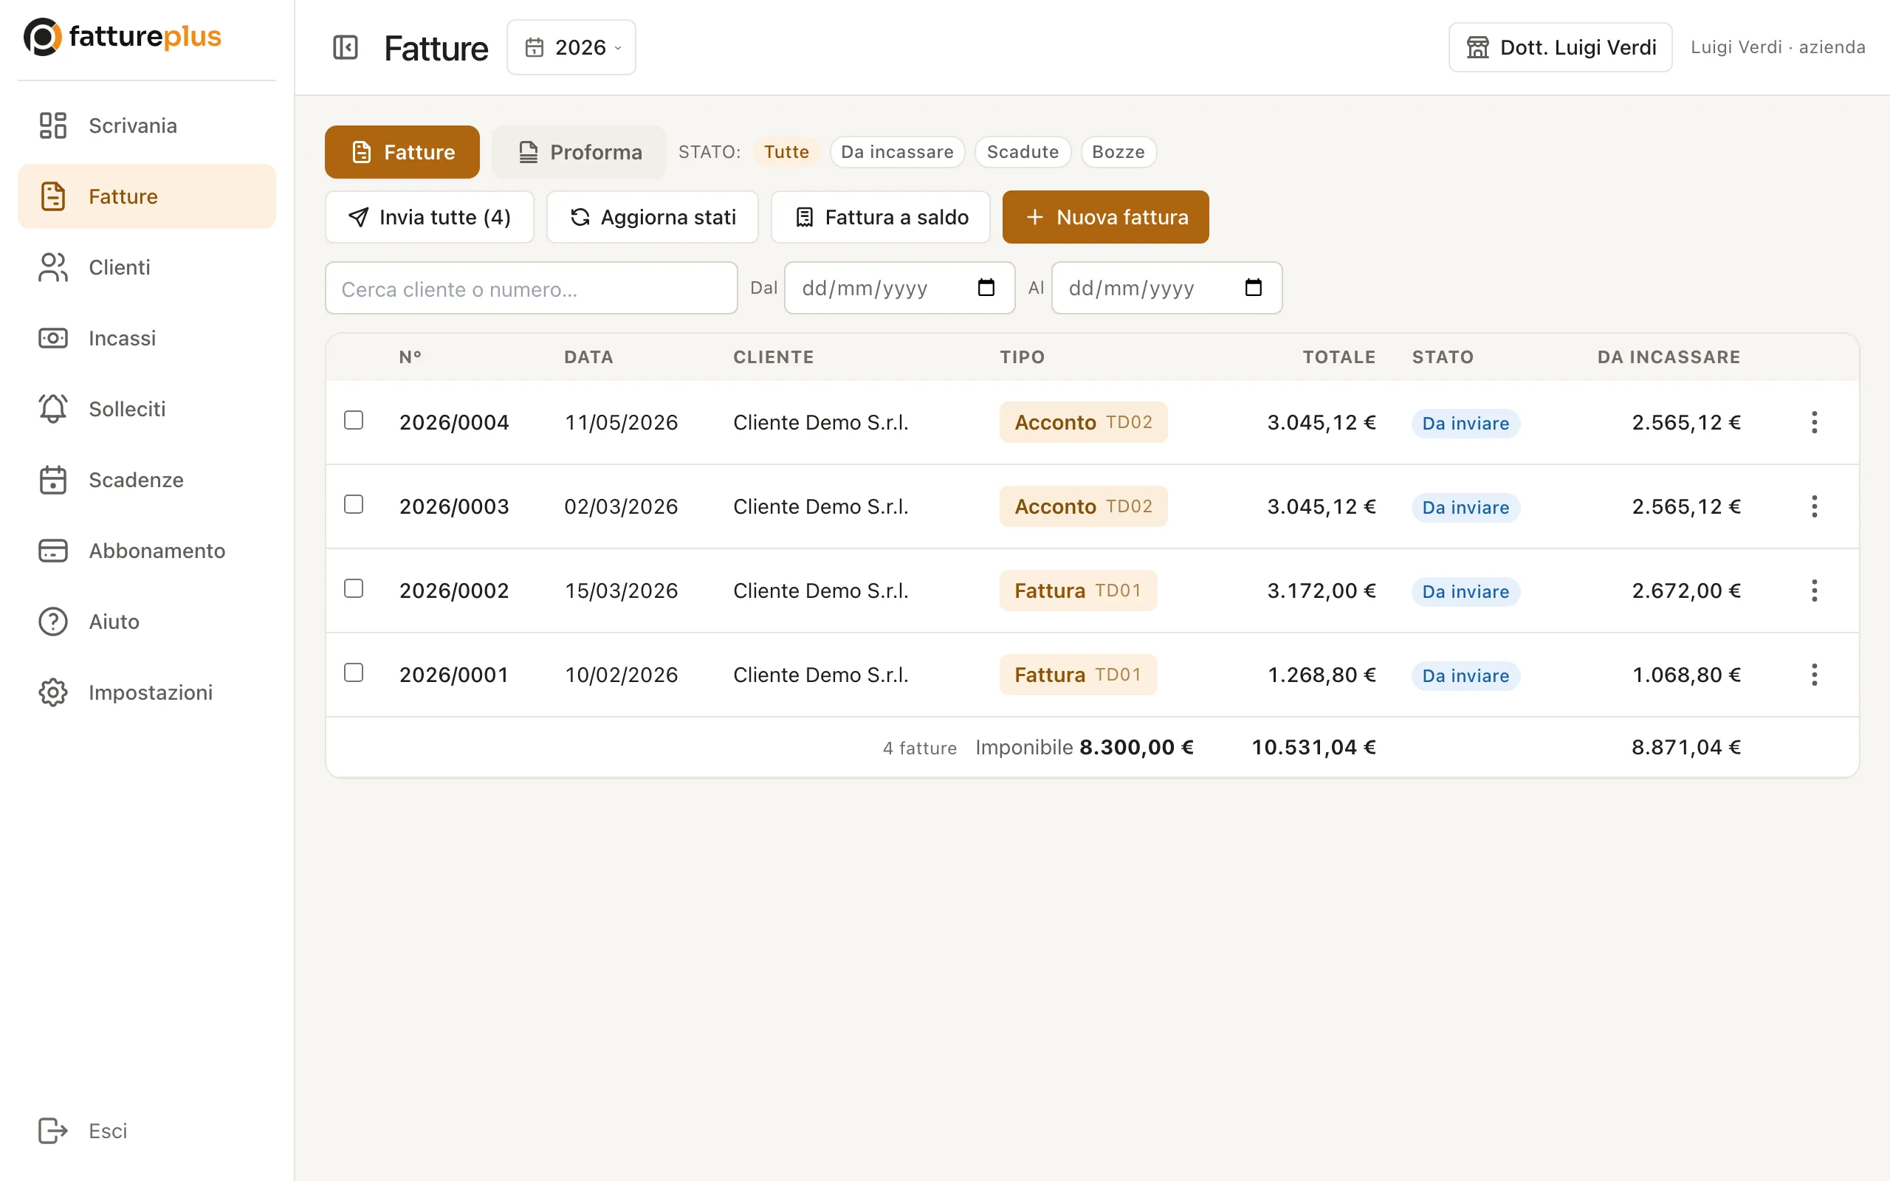Click the Da inviare badge of invoice 2026/0002

[1465, 591]
